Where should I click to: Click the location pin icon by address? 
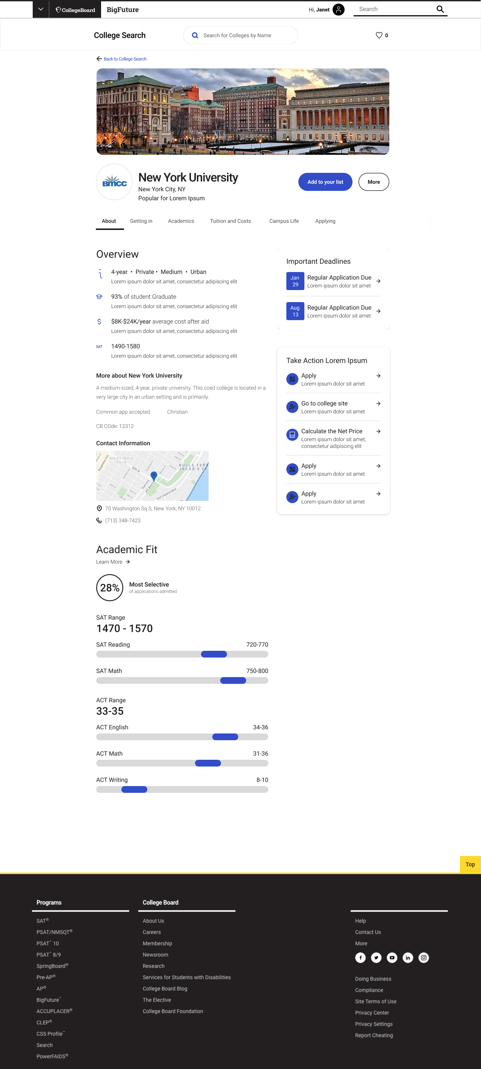click(99, 508)
